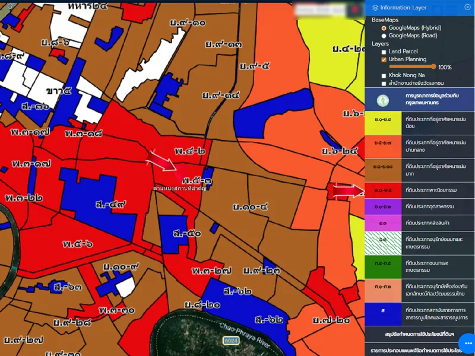Viewport: 475px width, 356px height.
Task: Open the สรุปข้อกำหนดการใช้ประโยชน์ที่ดินฯ button
Action: coord(419,335)
